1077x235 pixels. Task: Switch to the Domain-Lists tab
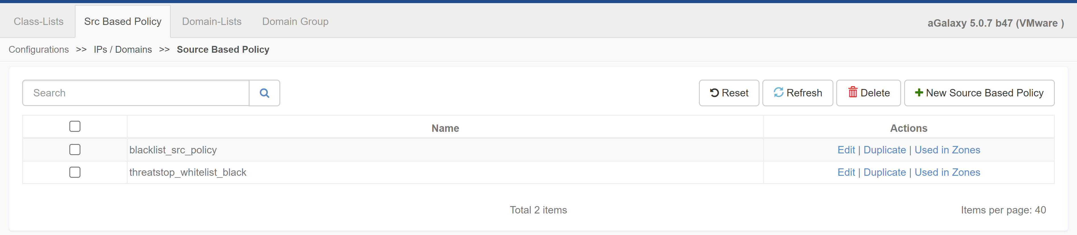click(x=211, y=22)
